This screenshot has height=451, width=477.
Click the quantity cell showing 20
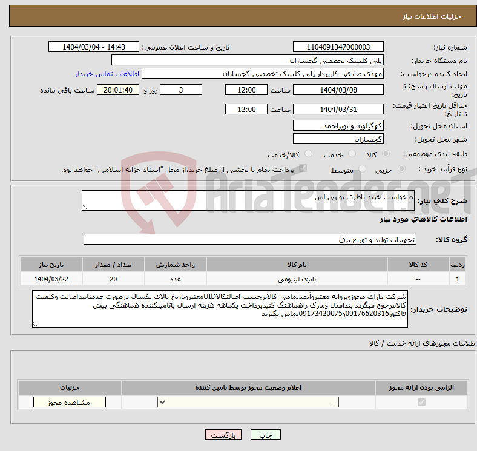coord(113,279)
